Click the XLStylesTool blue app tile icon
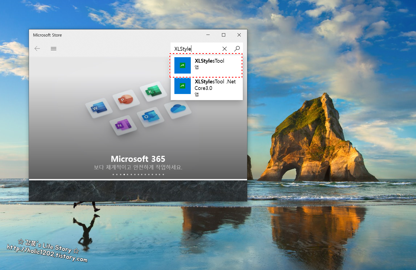 click(x=183, y=65)
